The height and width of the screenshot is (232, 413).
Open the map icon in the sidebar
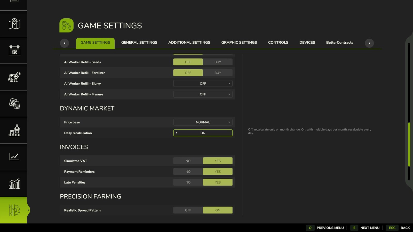tap(14, 24)
